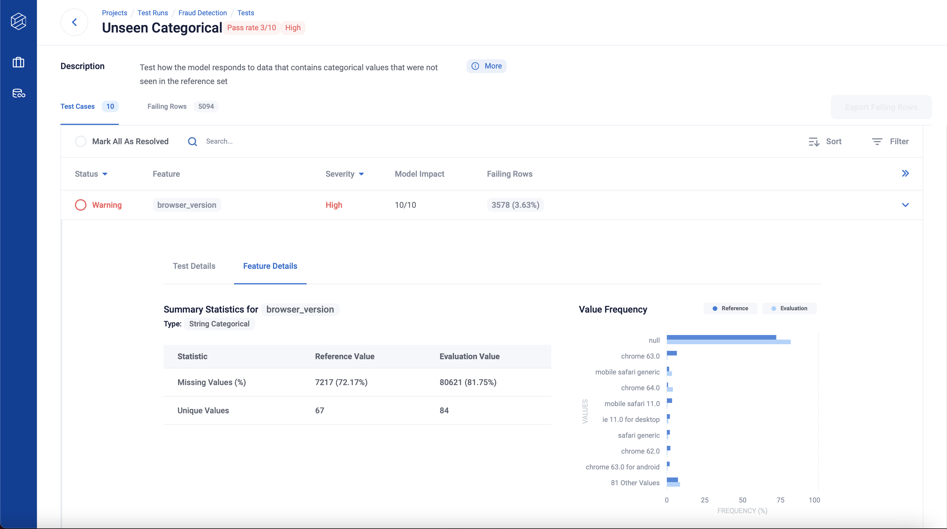Open the data storage icon in sidebar

(19, 93)
